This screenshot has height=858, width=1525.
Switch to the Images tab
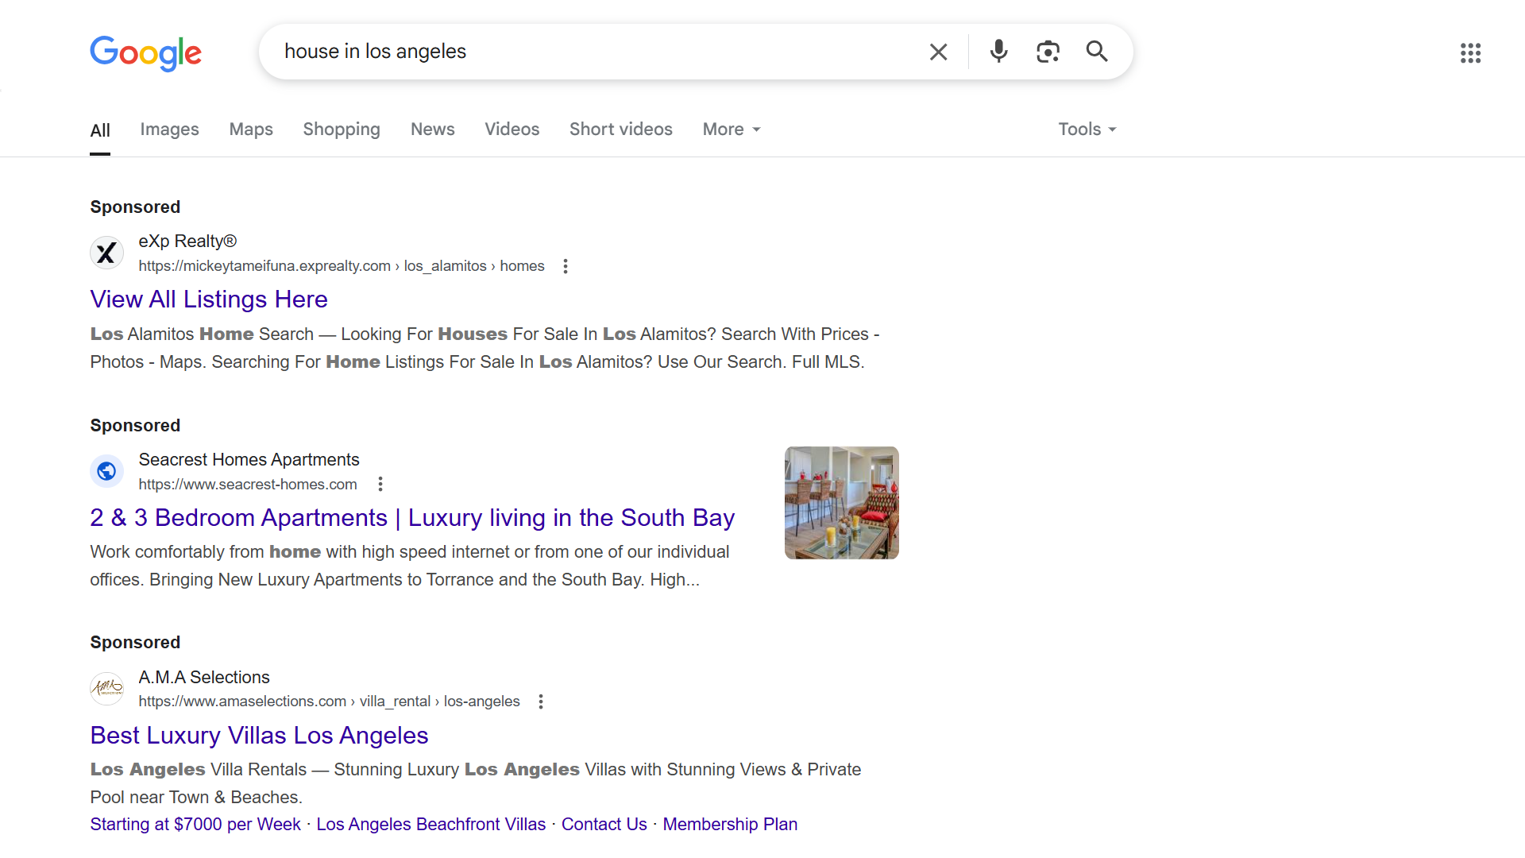169,129
